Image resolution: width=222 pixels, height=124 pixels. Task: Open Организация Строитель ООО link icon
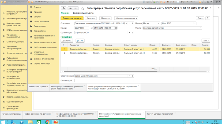[132, 33]
